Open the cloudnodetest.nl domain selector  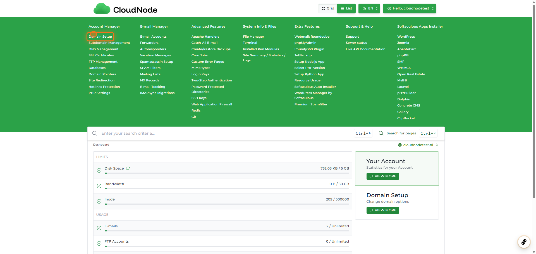coord(418,145)
